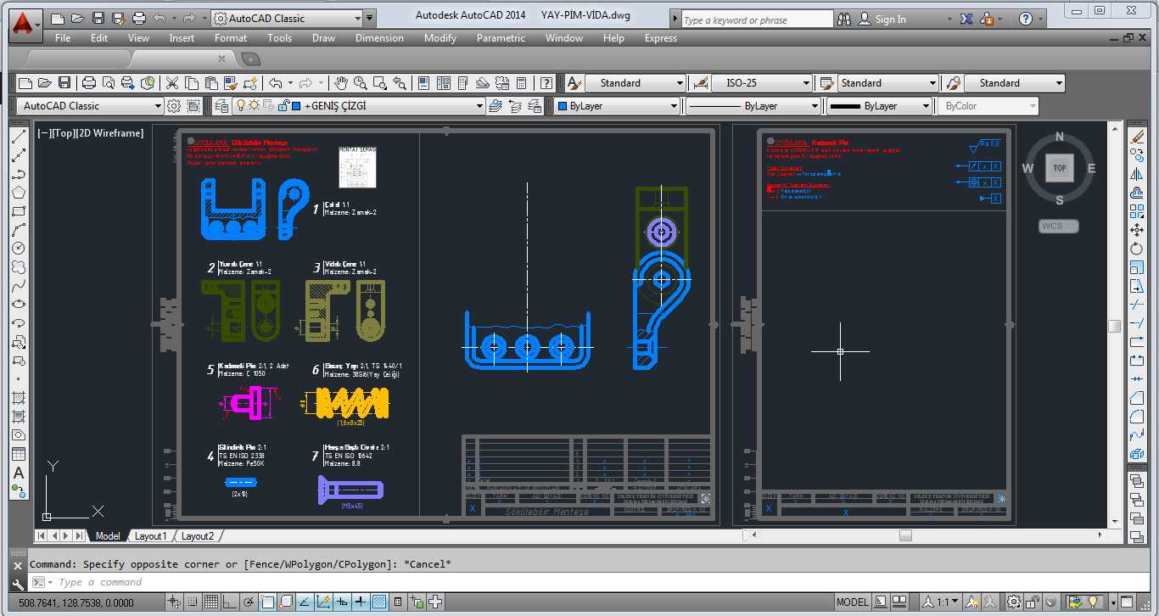Select the Line tool in Draw toolbar
Screen dimensions: 1159x616
[x=18, y=137]
